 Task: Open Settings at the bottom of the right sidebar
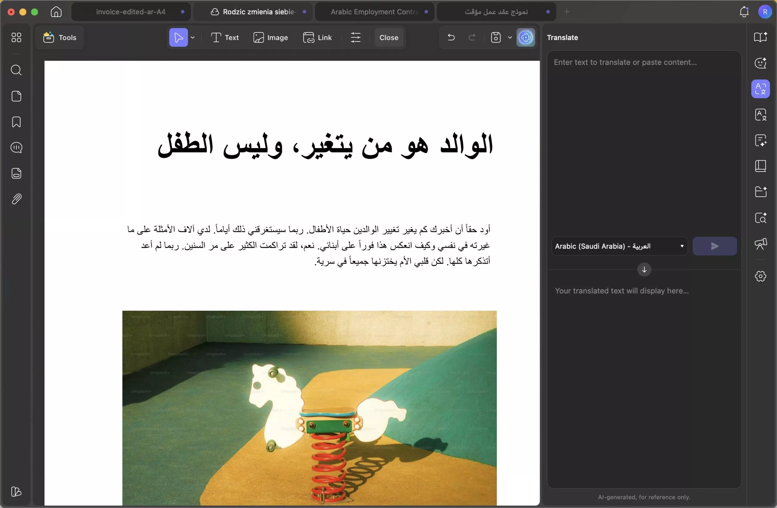pos(760,276)
